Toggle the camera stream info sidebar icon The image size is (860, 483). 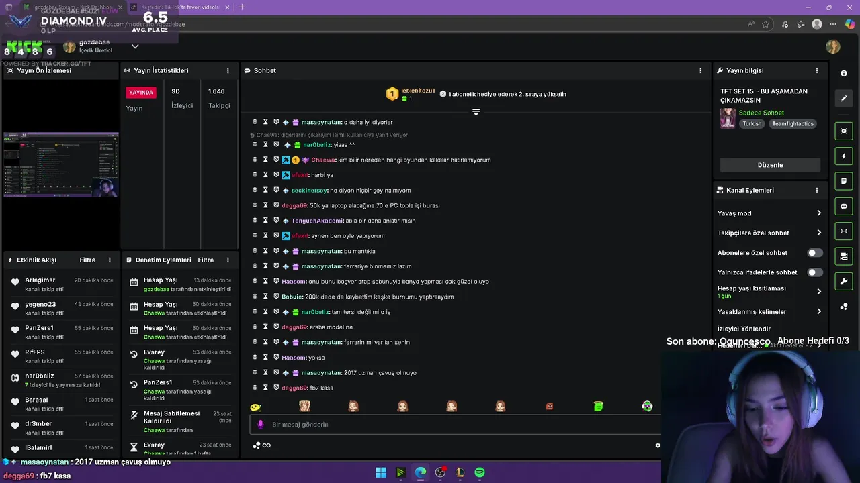coord(844,256)
